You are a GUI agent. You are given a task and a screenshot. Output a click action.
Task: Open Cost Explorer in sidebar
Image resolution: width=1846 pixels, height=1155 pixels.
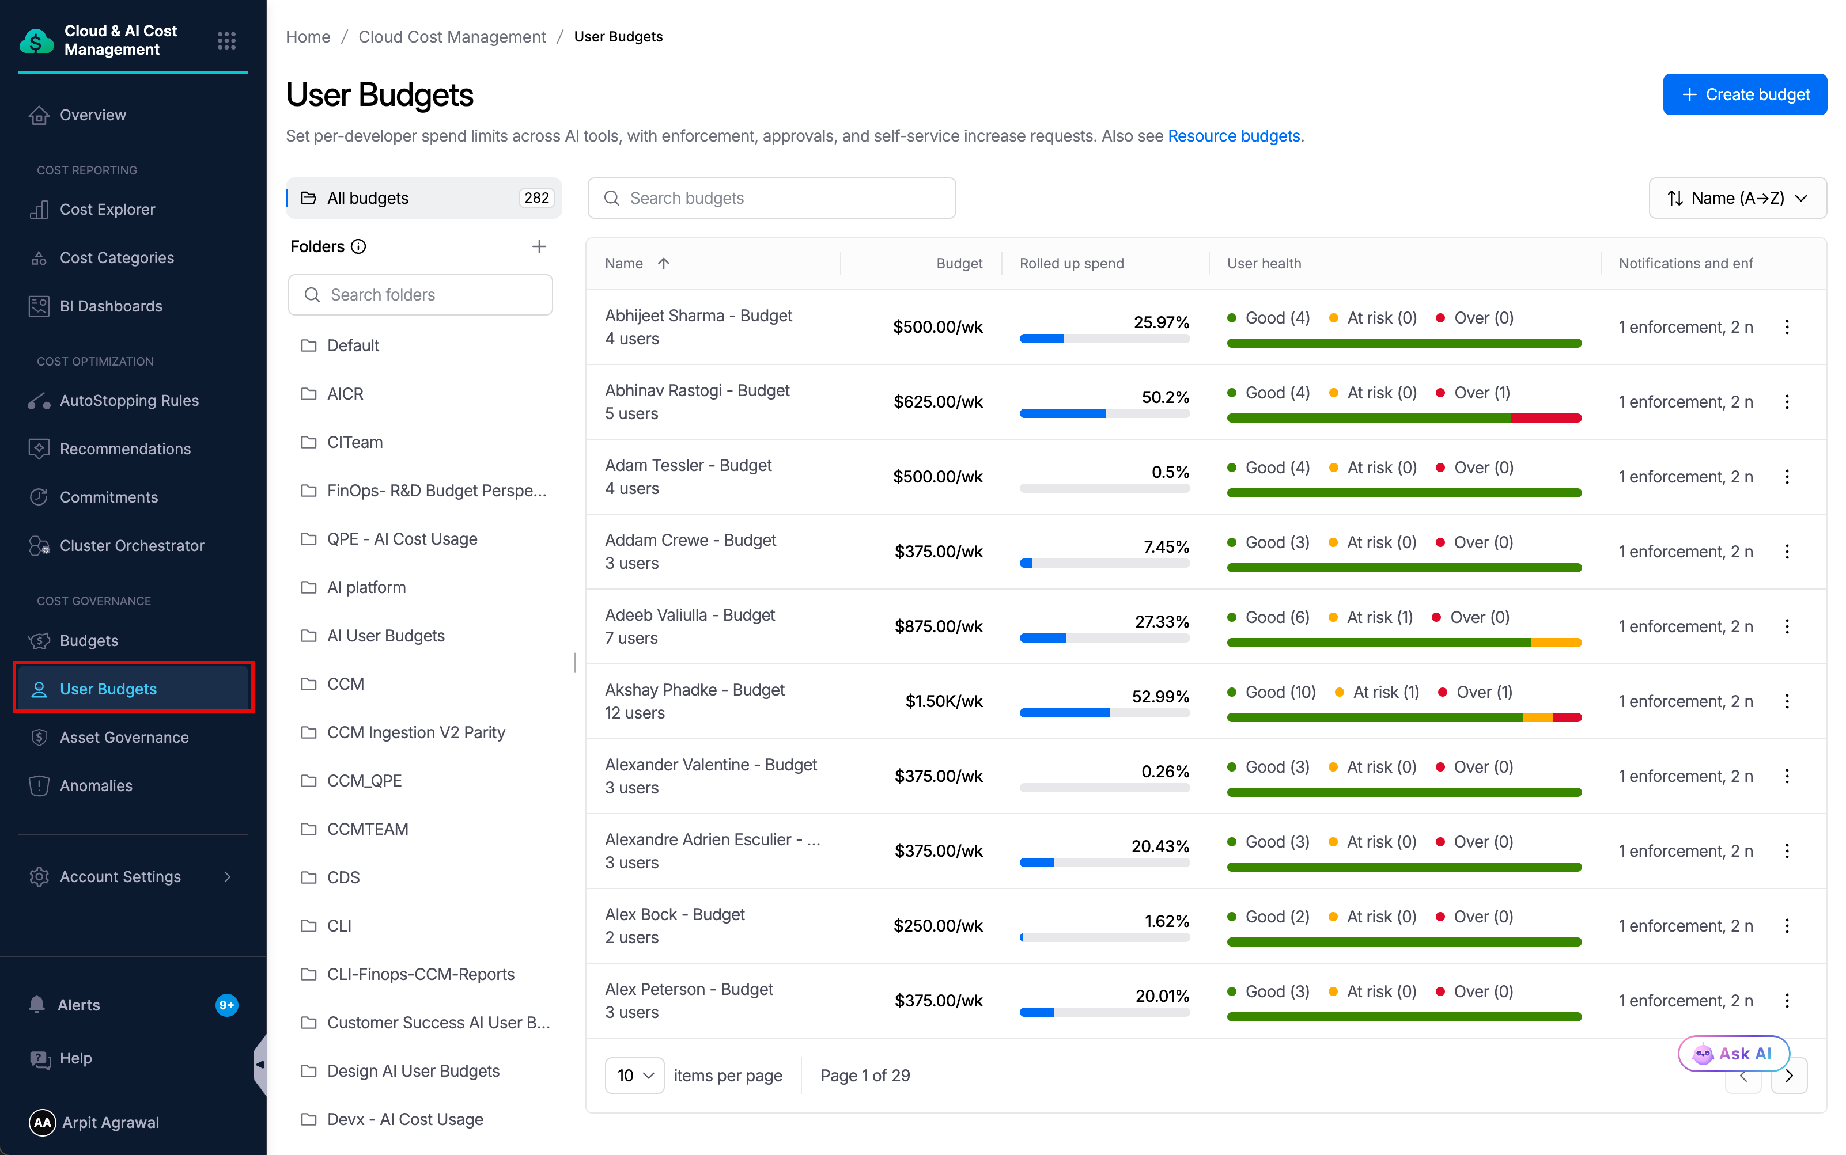pyautogui.click(x=107, y=210)
